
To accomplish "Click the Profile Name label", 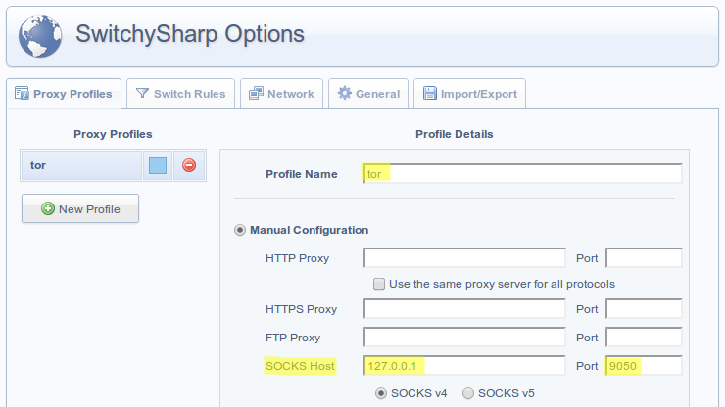I will 302,174.
